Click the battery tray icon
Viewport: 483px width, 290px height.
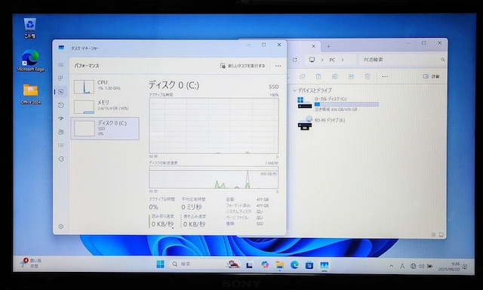(x=429, y=266)
